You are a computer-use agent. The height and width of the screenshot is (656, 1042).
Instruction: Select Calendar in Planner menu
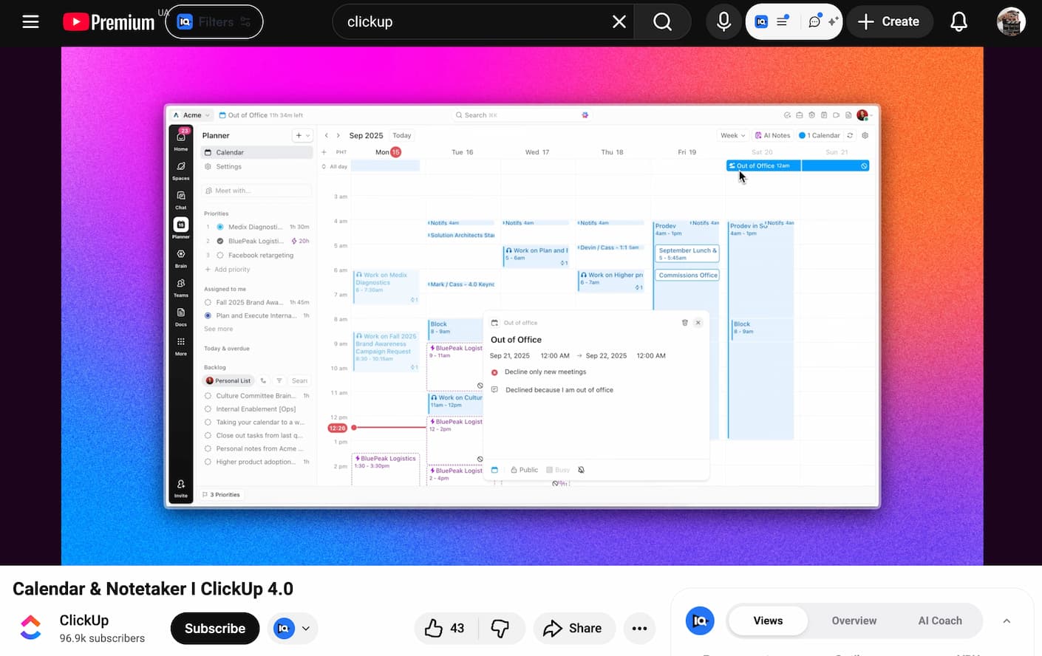tap(256, 152)
